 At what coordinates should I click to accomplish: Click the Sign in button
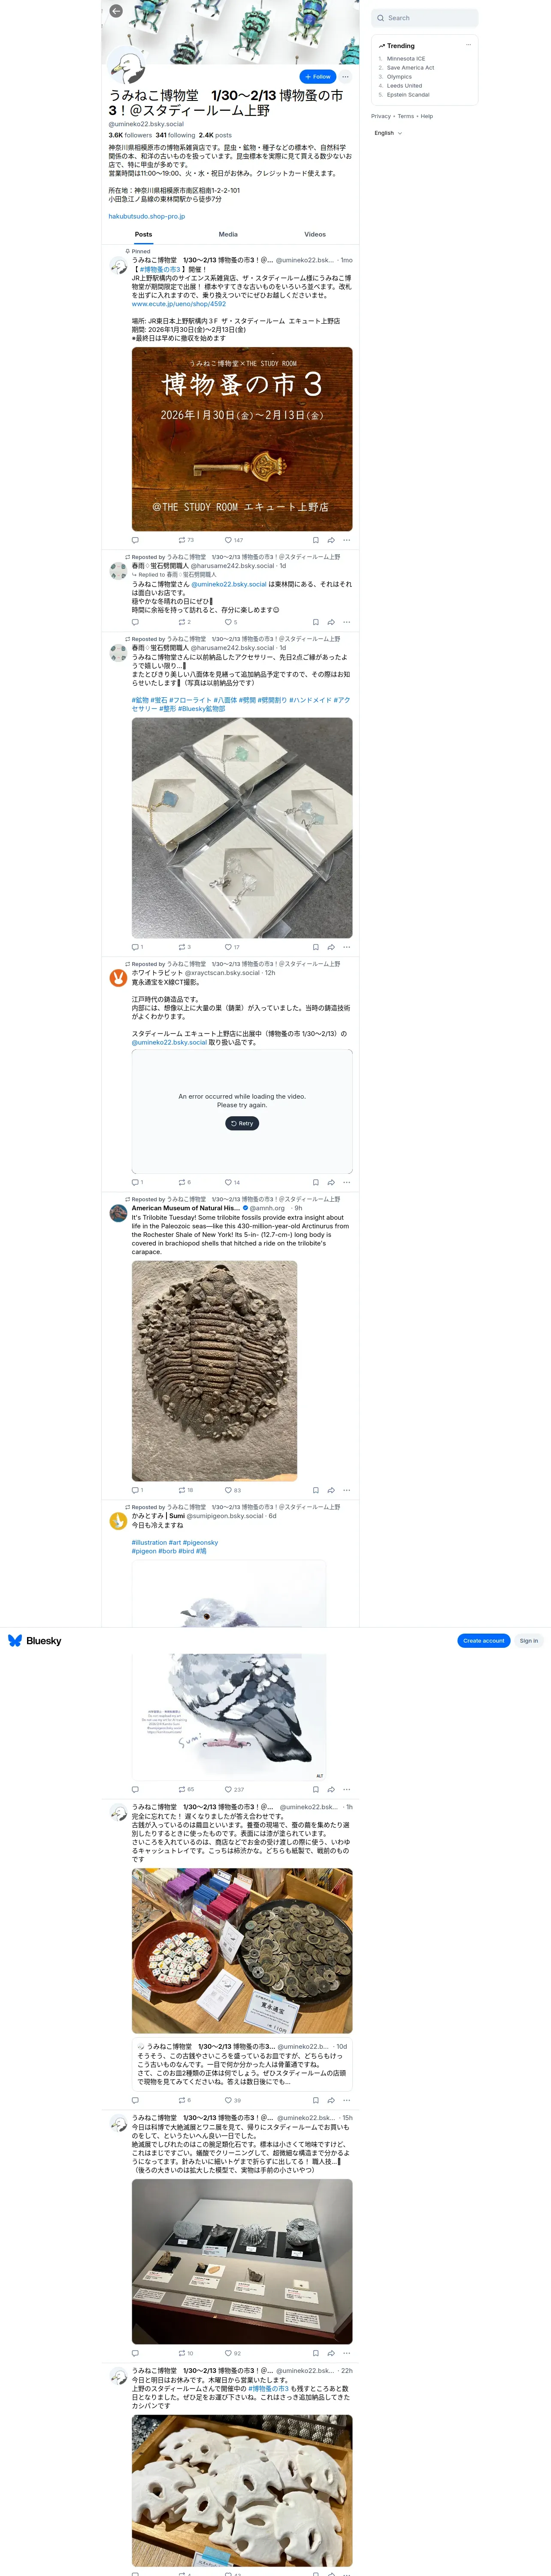pos(528,1640)
